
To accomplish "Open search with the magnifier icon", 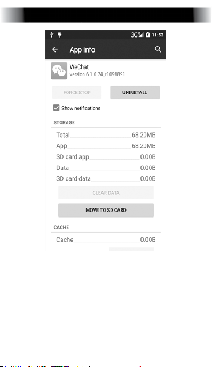I will pos(158,49).
